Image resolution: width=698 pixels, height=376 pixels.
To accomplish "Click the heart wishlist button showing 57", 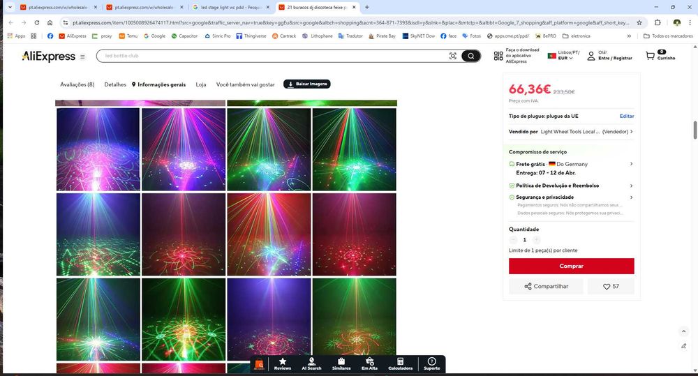I will pyautogui.click(x=611, y=286).
